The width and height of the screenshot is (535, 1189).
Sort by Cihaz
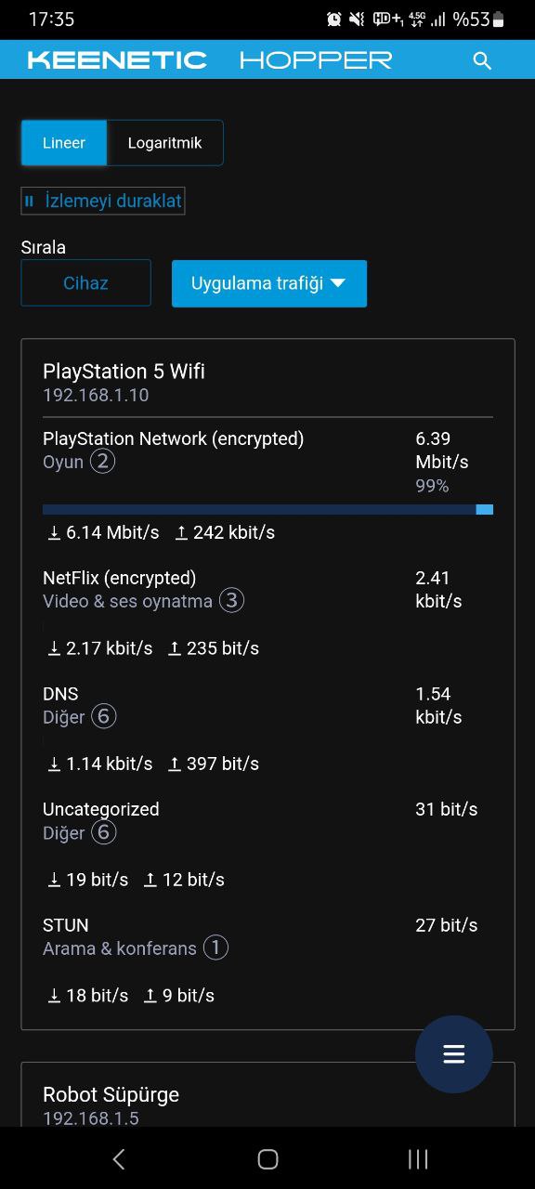(85, 283)
